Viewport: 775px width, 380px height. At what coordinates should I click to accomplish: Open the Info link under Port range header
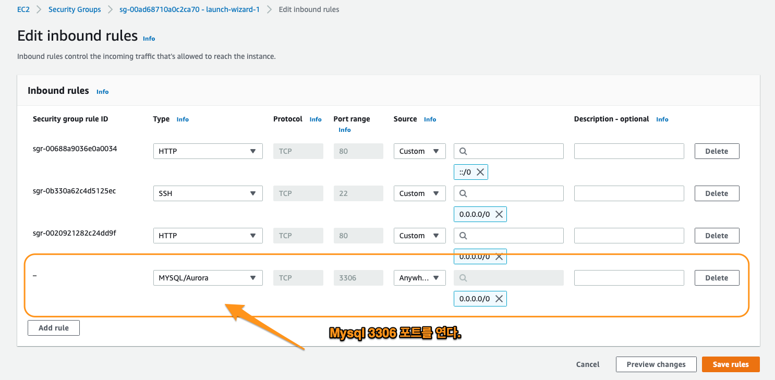pos(345,129)
